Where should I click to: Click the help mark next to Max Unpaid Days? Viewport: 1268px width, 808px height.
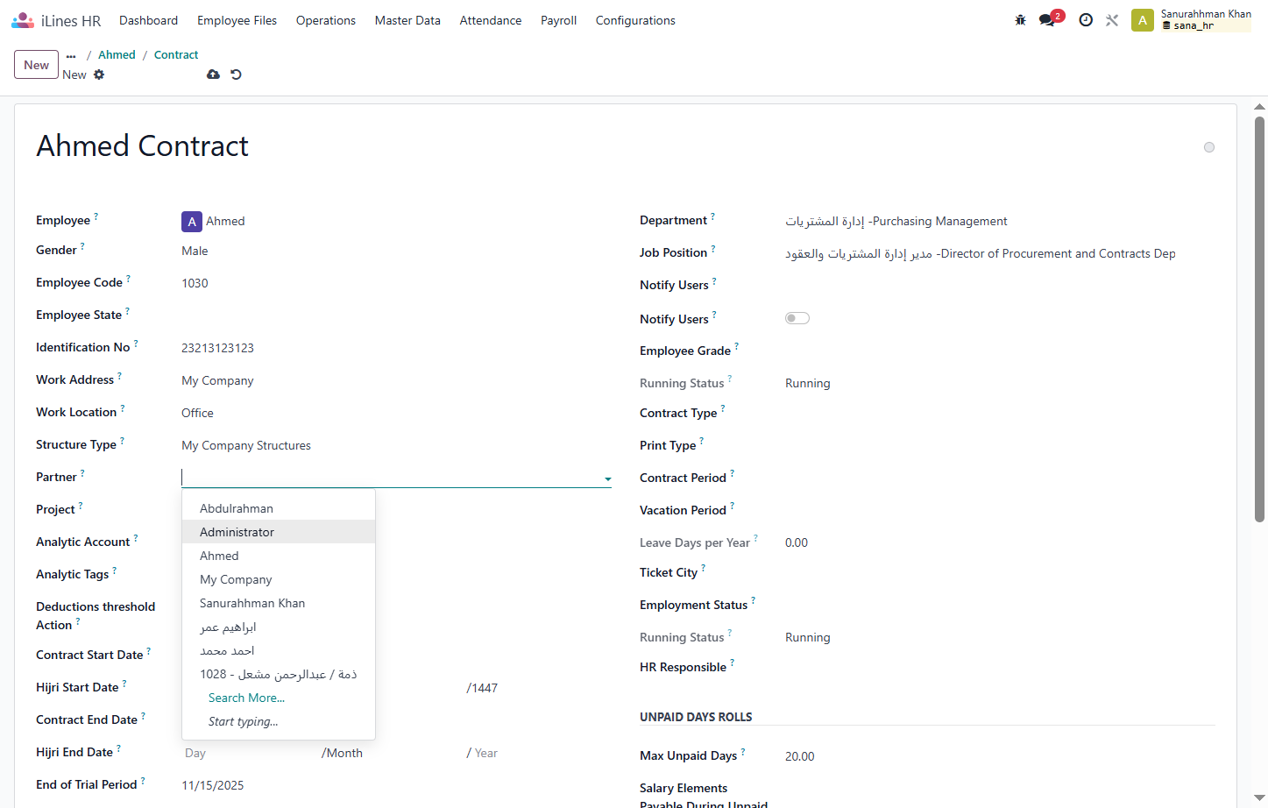(x=743, y=752)
